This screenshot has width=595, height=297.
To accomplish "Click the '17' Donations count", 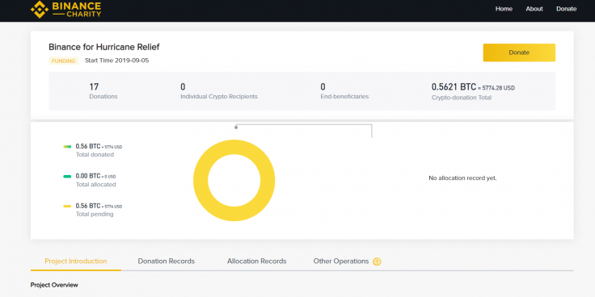I will [94, 86].
